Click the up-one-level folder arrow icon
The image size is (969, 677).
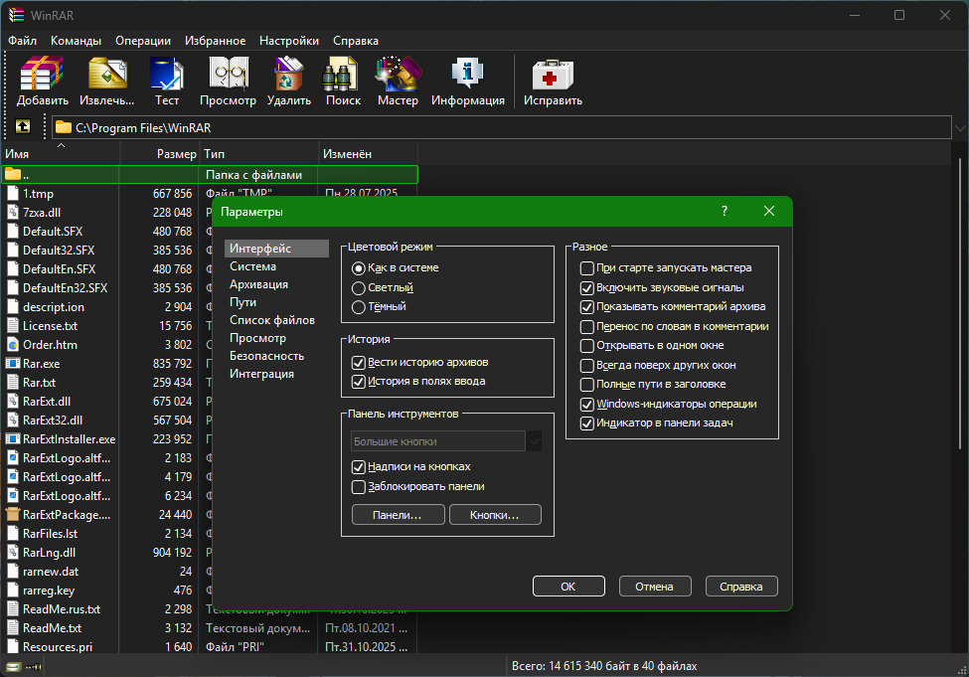tap(22, 127)
